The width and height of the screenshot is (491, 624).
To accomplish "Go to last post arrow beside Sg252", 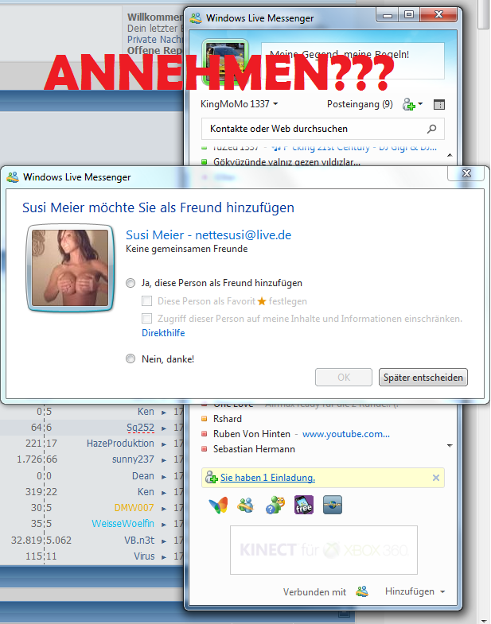I will point(164,428).
